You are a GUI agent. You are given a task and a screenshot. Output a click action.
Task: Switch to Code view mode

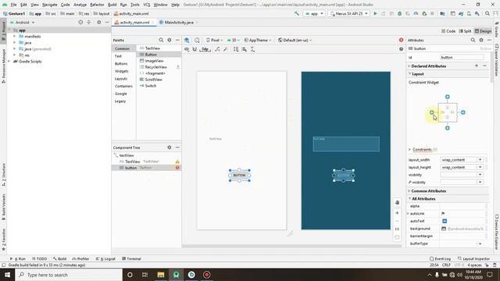[448, 31]
